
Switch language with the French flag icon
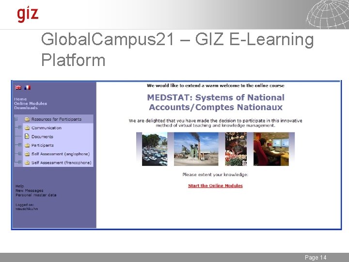pos(27,87)
